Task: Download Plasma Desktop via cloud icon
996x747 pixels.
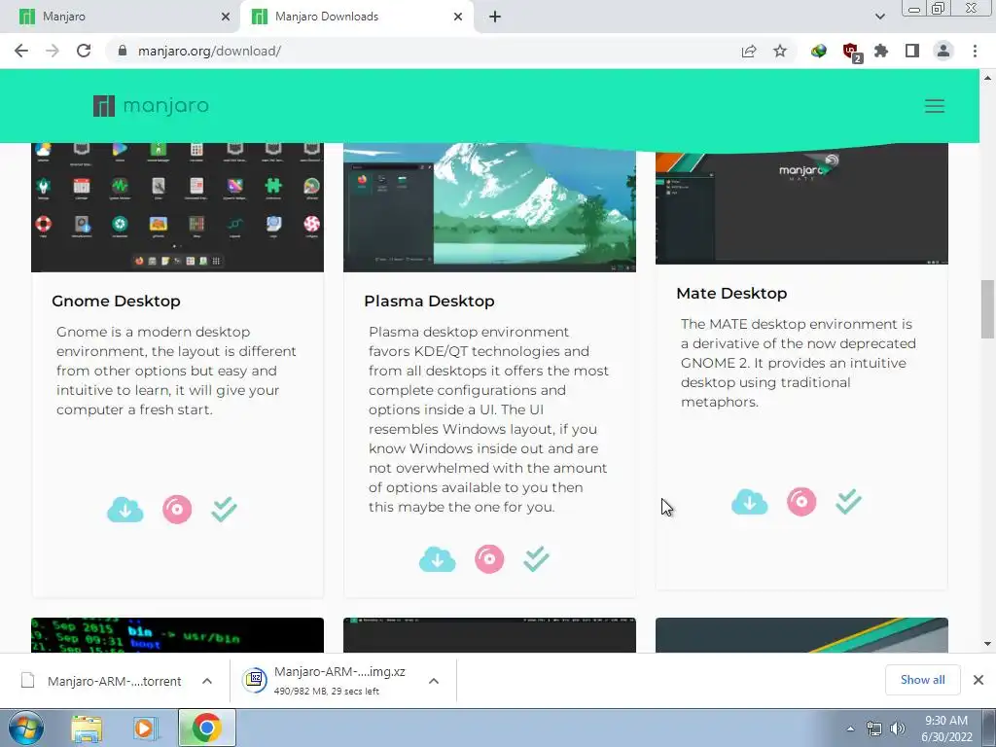Action: pos(437,559)
